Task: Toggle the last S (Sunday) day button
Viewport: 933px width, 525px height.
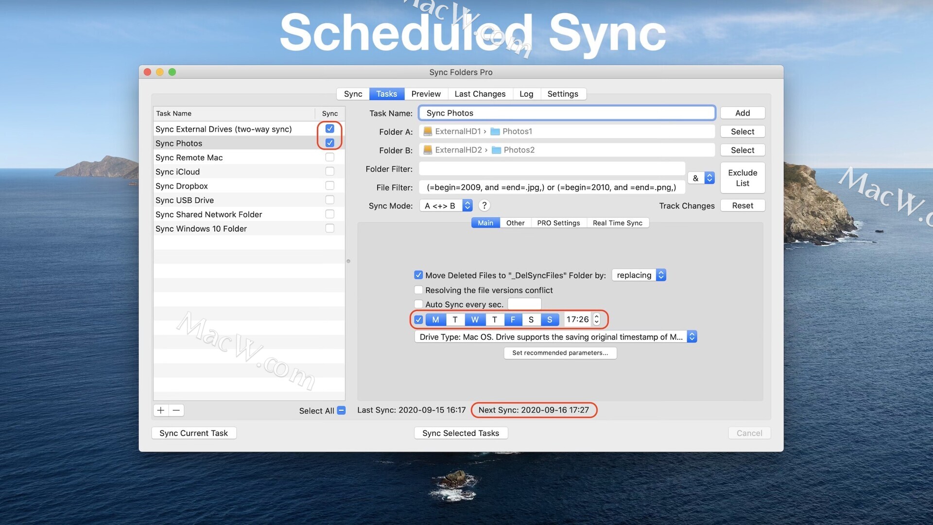Action: (550, 319)
